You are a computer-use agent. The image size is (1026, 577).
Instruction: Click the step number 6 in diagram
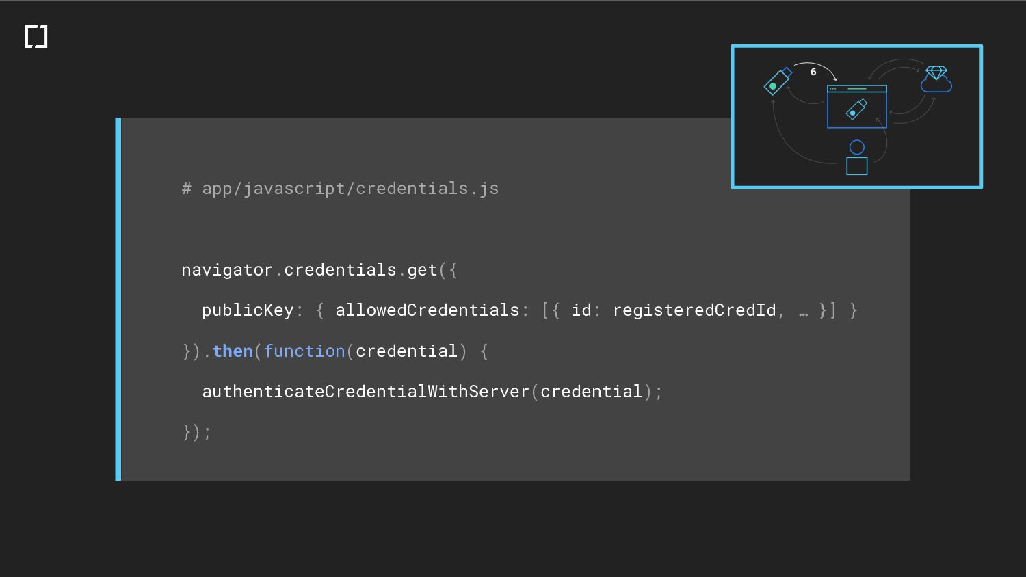tap(813, 72)
